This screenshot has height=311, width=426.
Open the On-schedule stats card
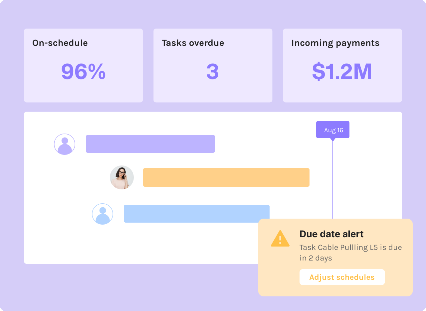click(84, 65)
